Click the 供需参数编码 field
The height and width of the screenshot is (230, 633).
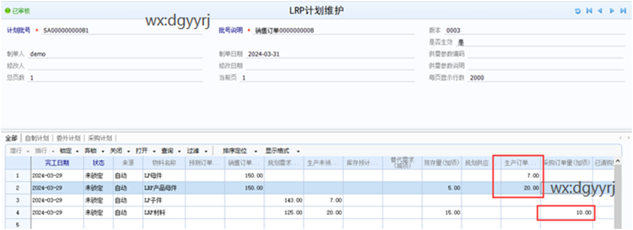[x=546, y=54]
